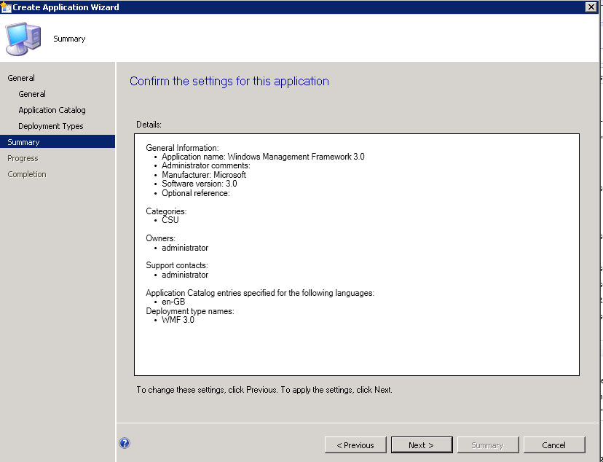Click the 'en-GB' language entry

point(173,302)
